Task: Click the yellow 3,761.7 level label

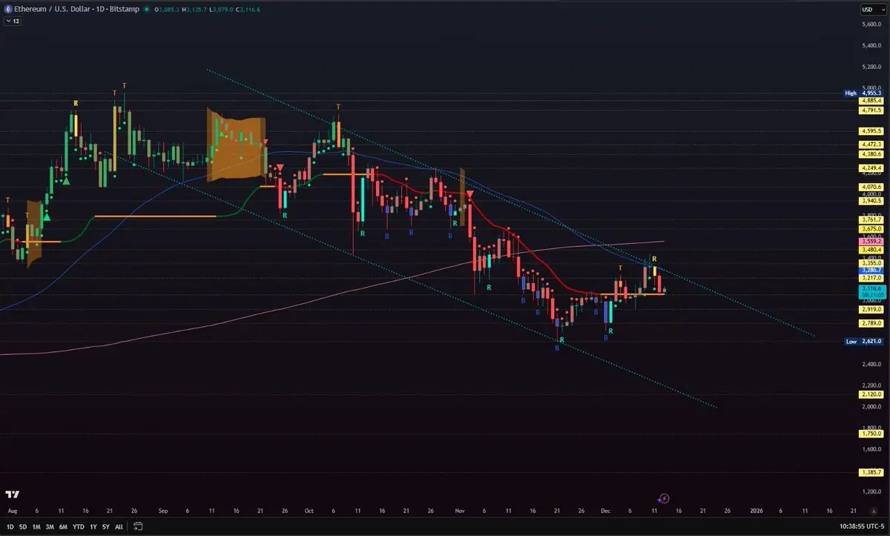Action: coord(871,219)
